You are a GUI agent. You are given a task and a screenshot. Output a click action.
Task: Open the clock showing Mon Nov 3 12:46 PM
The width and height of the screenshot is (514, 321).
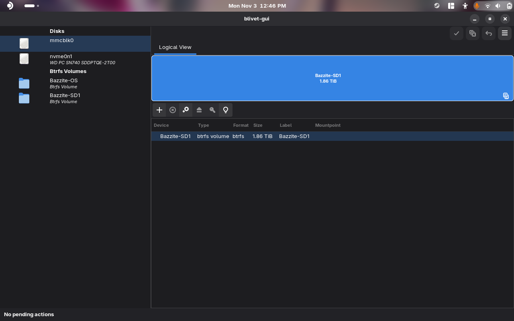[x=257, y=6]
